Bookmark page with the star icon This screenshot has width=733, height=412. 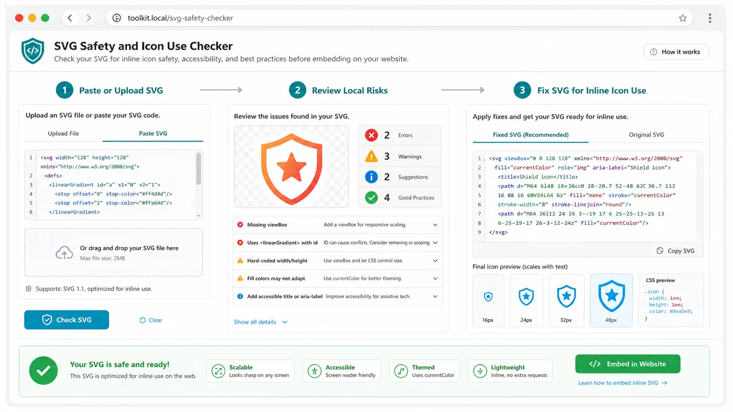(682, 18)
